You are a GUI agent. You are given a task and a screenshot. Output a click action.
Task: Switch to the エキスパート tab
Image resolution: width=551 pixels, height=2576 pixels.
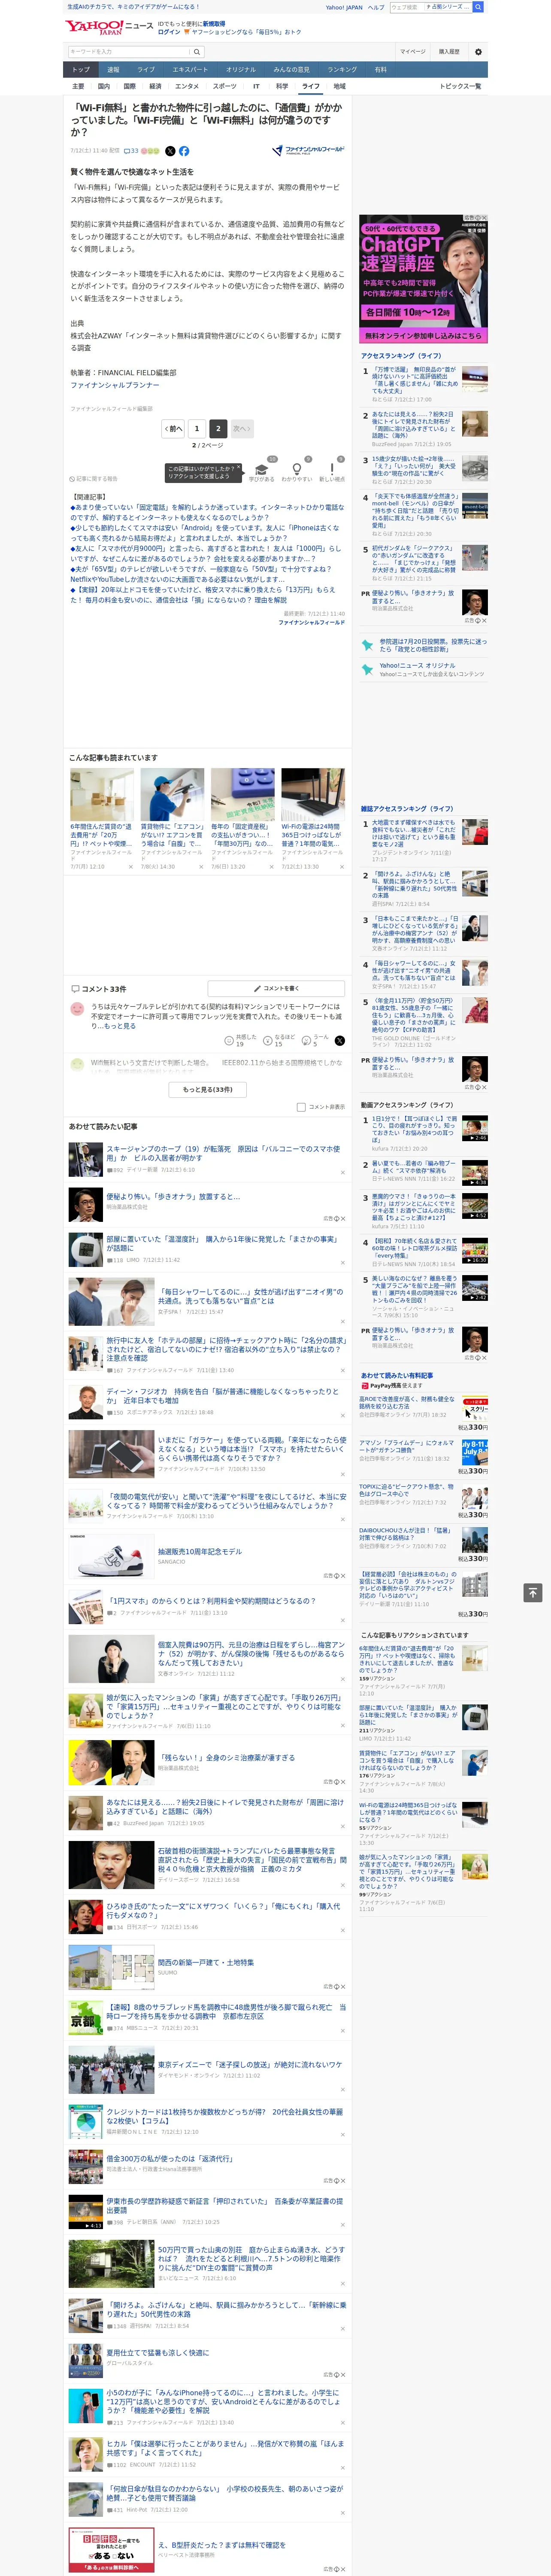[x=190, y=70]
